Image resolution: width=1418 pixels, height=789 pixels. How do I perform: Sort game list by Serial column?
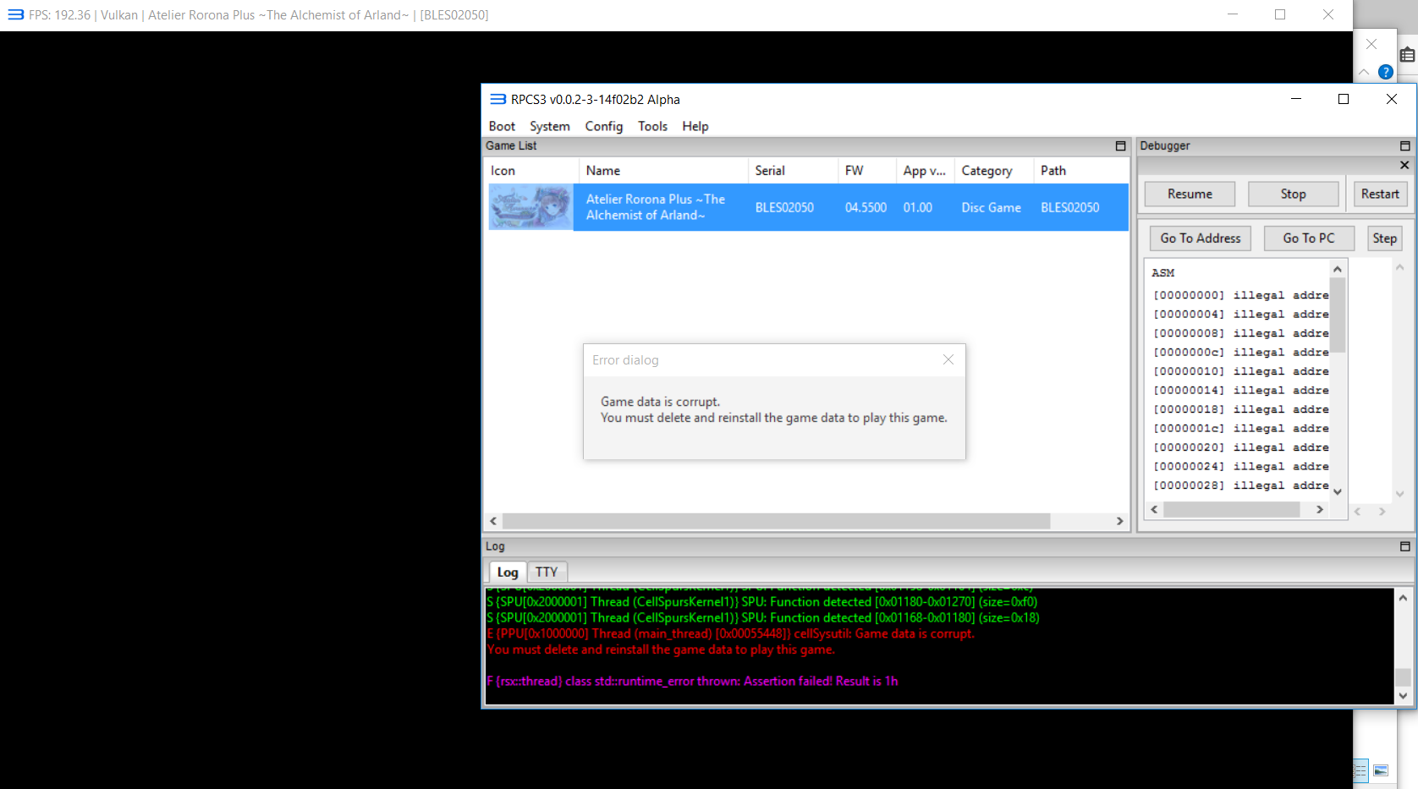pyautogui.click(x=770, y=170)
